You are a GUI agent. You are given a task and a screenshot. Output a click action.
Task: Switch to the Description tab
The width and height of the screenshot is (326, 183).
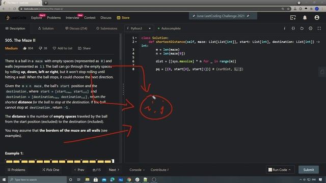coord(15,28)
